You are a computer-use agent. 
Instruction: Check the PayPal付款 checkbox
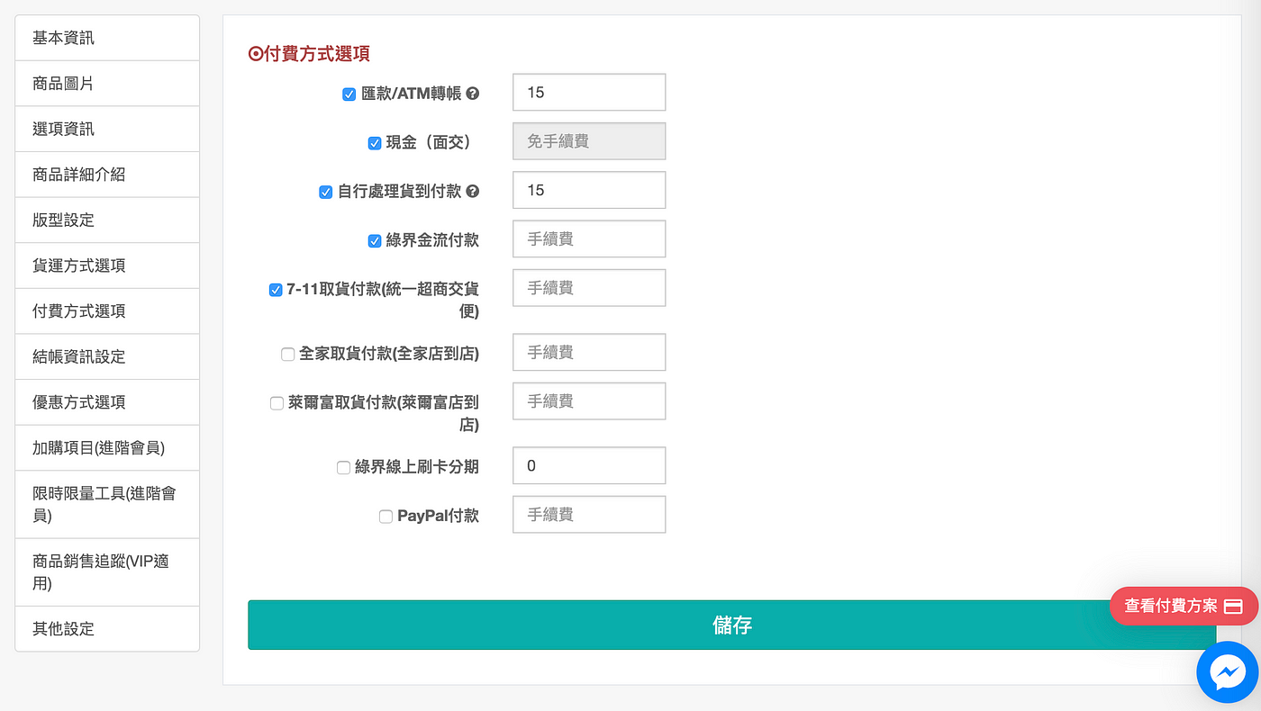click(x=386, y=517)
